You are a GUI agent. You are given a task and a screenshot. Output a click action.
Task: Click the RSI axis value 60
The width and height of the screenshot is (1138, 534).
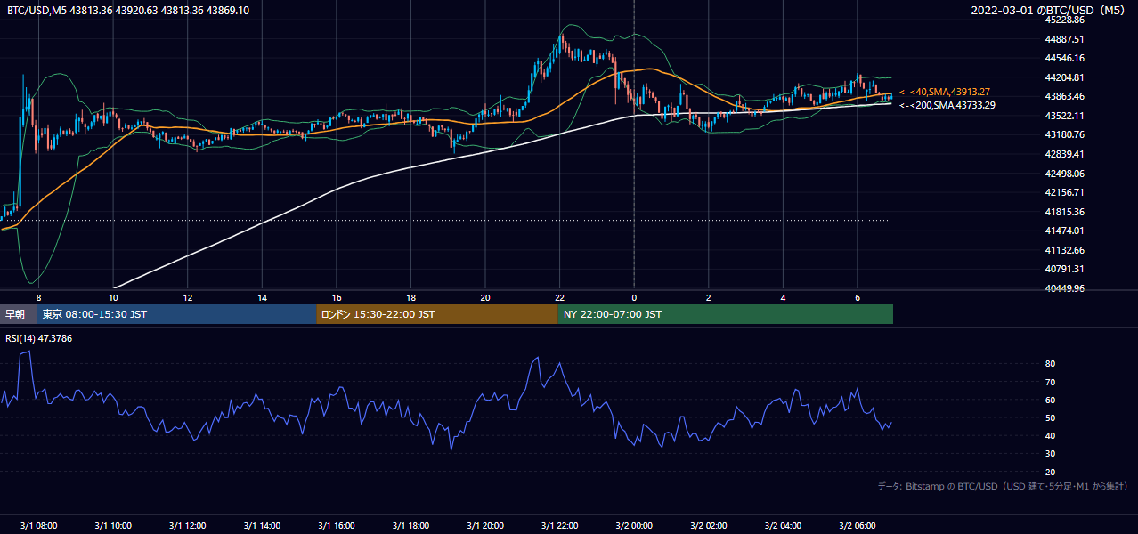click(1051, 400)
